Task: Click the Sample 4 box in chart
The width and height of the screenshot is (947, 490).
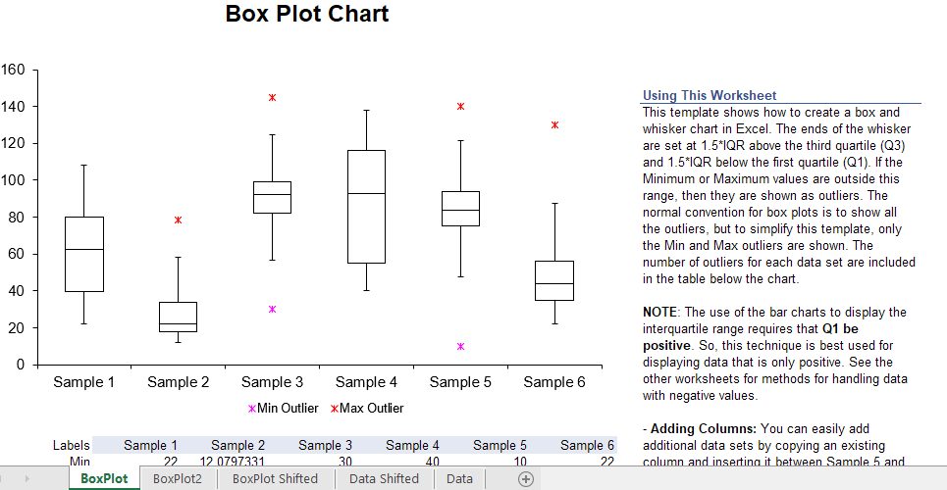Action: click(367, 207)
